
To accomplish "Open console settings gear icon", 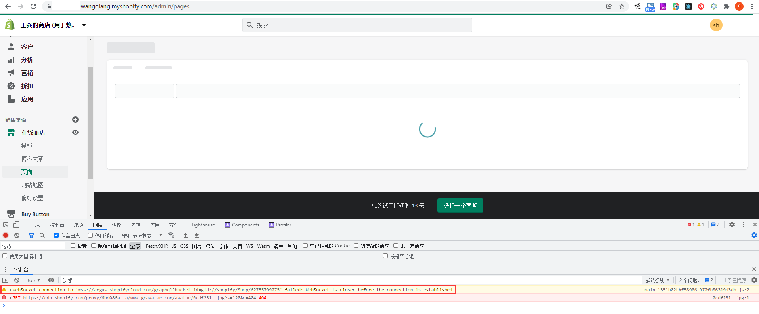I will [x=754, y=280].
